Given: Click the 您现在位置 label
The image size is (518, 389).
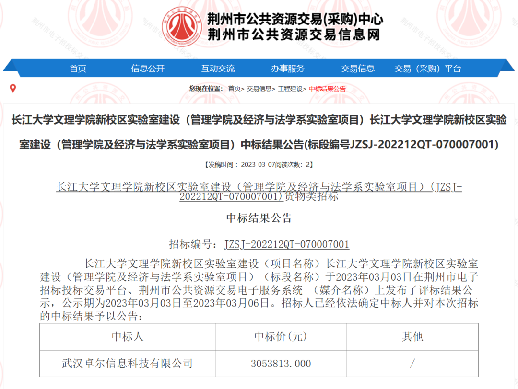Looking at the screenshot, I should tap(206, 89).
